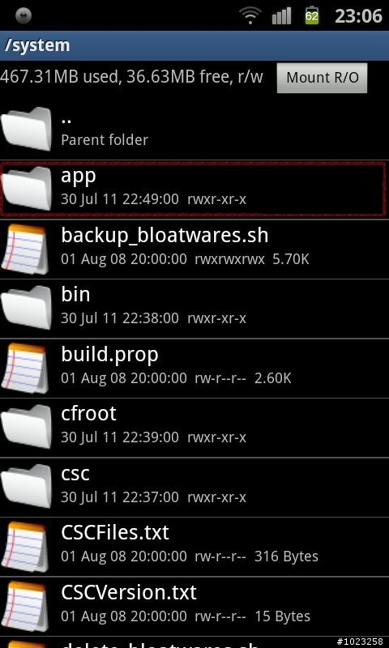The width and height of the screenshot is (389, 648).
Task: Open the bin folder icon
Action: click(27, 308)
